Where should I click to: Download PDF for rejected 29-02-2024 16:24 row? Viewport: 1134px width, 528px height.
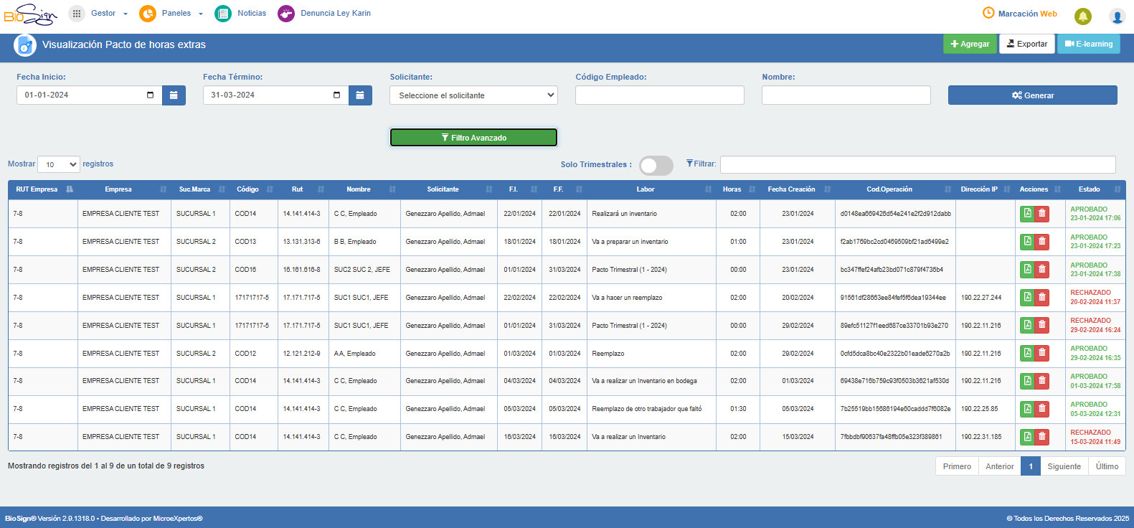click(x=1027, y=325)
